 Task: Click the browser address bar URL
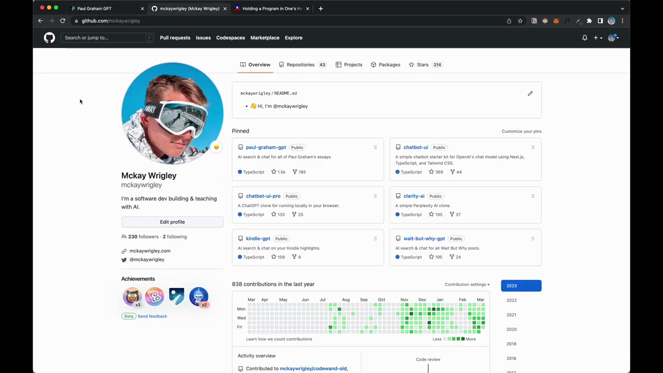pos(111,21)
